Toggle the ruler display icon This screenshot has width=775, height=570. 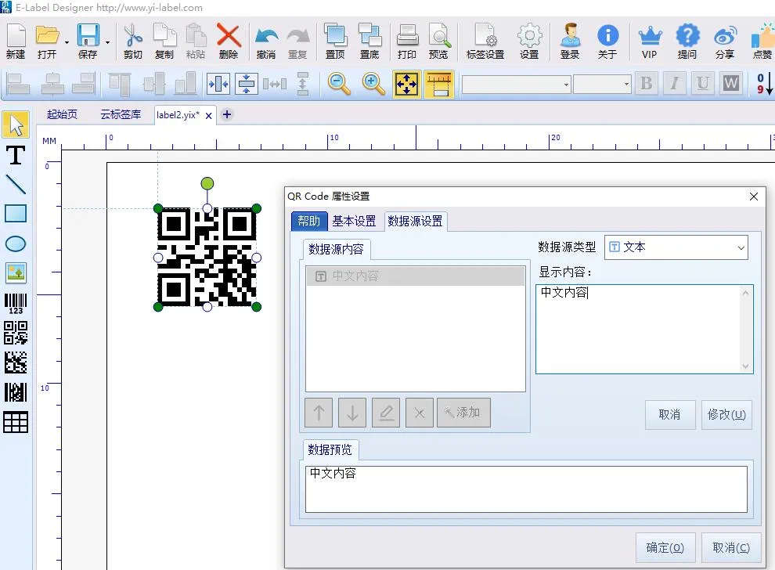coord(439,84)
